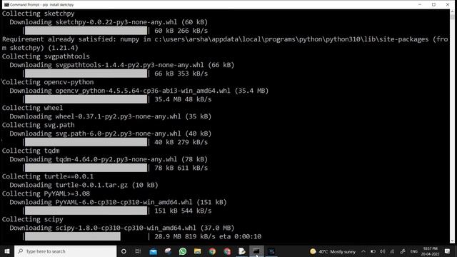Click the scrollbar up arrow
457x257 pixels.
coord(452,11)
